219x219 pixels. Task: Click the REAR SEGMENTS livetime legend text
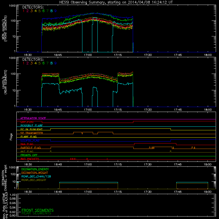(36, 213)
